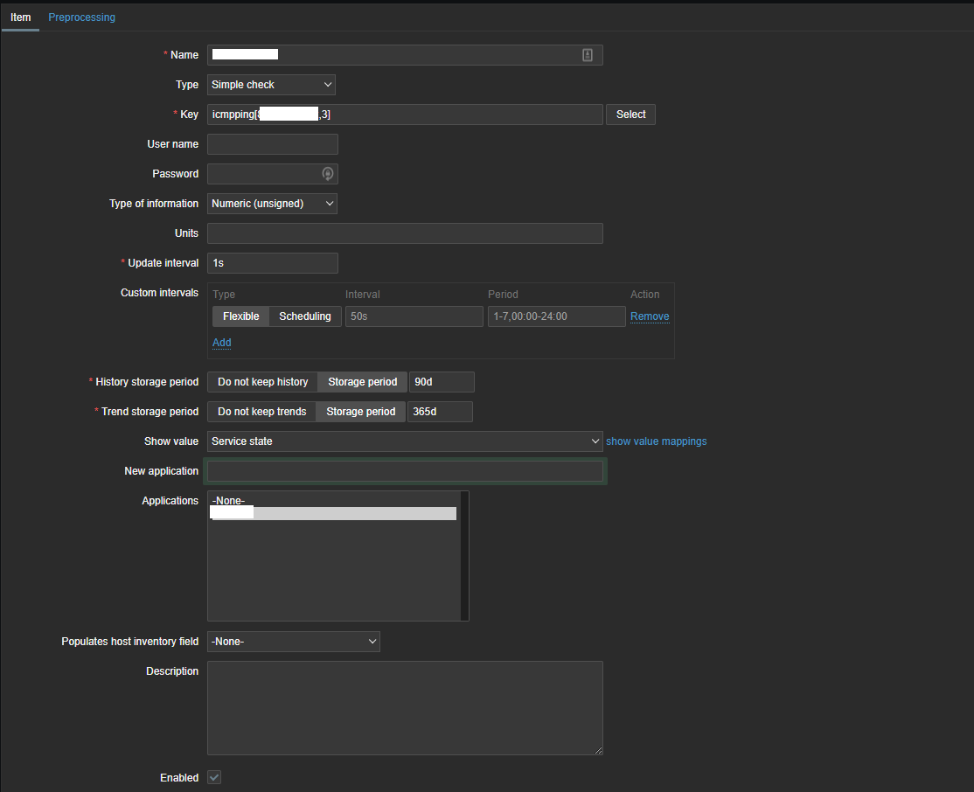Select Flexible custom interval type
The width and height of the screenshot is (974, 792).
pyautogui.click(x=240, y=316)
